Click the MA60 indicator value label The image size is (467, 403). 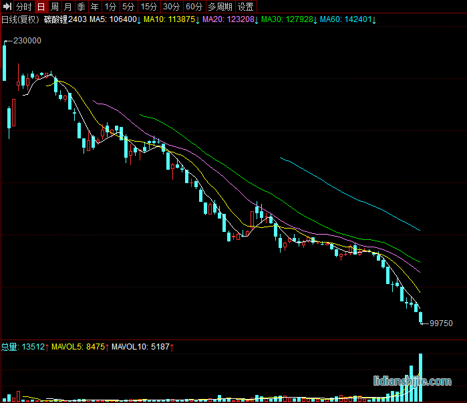coord(347,19)
